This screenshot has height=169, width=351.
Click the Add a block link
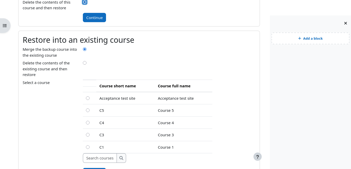[x=313, y=38]
